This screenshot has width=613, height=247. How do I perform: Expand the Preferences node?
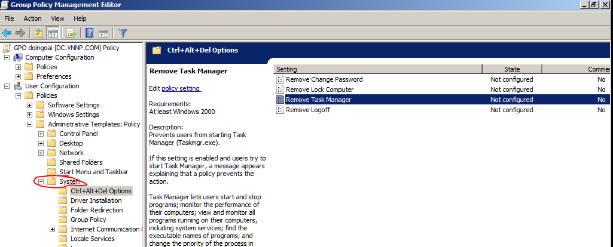[x=18, y=76]
